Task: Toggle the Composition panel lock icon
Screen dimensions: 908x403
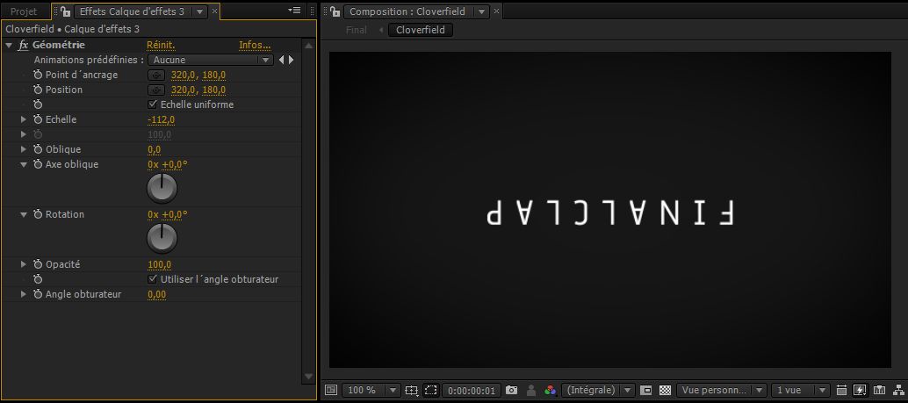Action: [335, 11]
